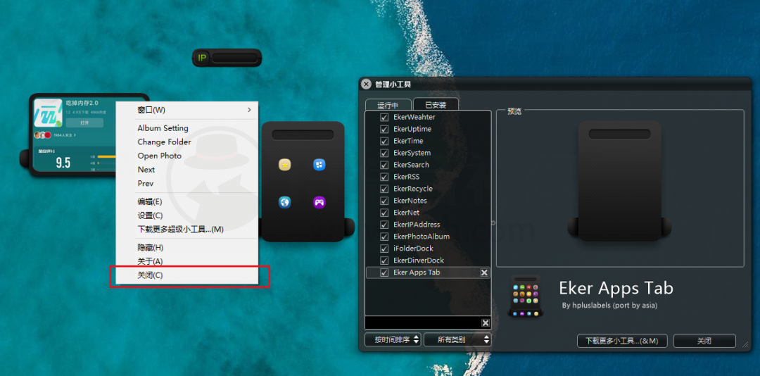The width and height of the screenshot is (760, 376).
Task: Switch to the 运行中 tab
Action: pos(388,105)
